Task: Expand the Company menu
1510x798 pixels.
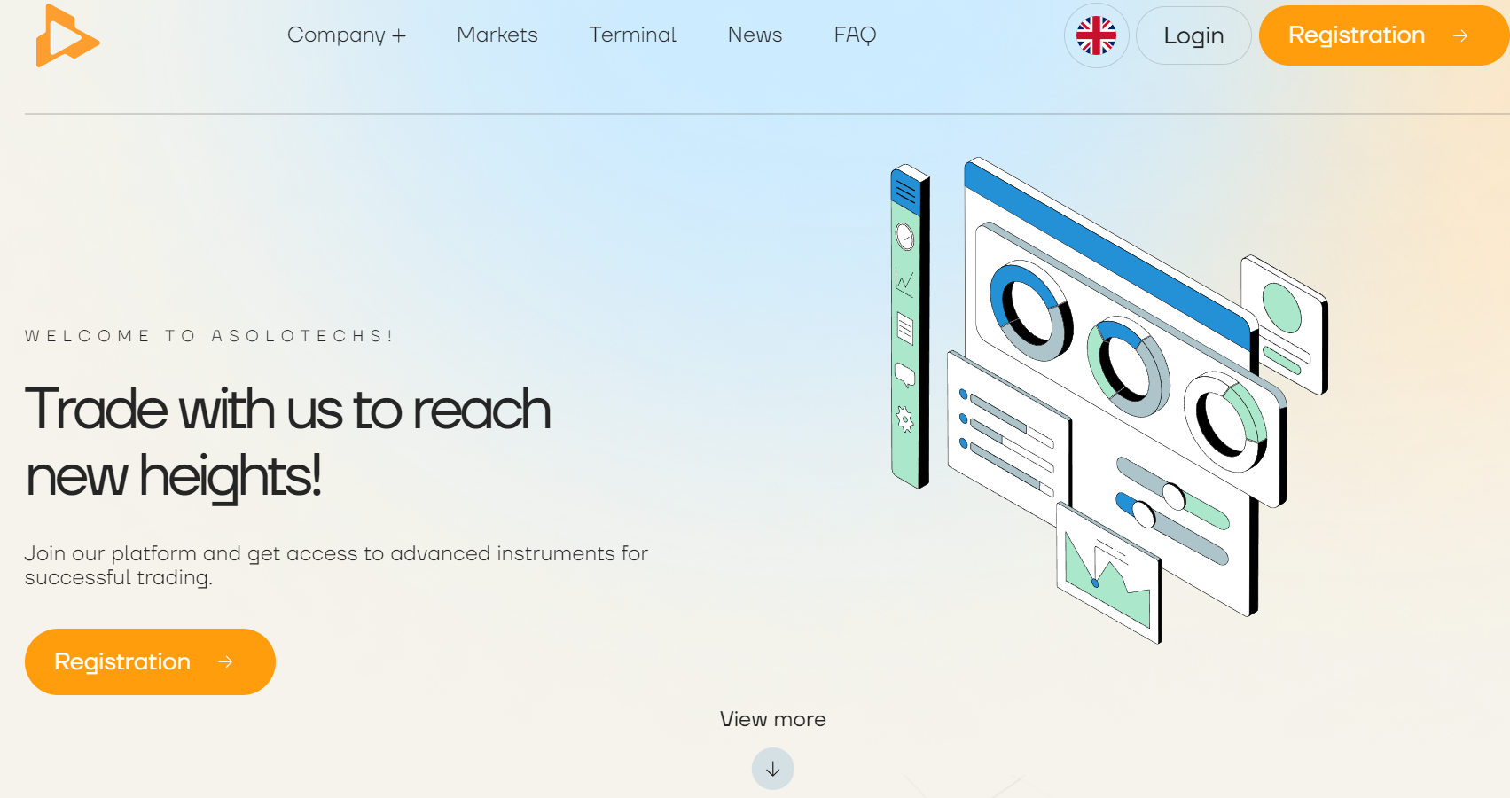Action: click(346, 35)
